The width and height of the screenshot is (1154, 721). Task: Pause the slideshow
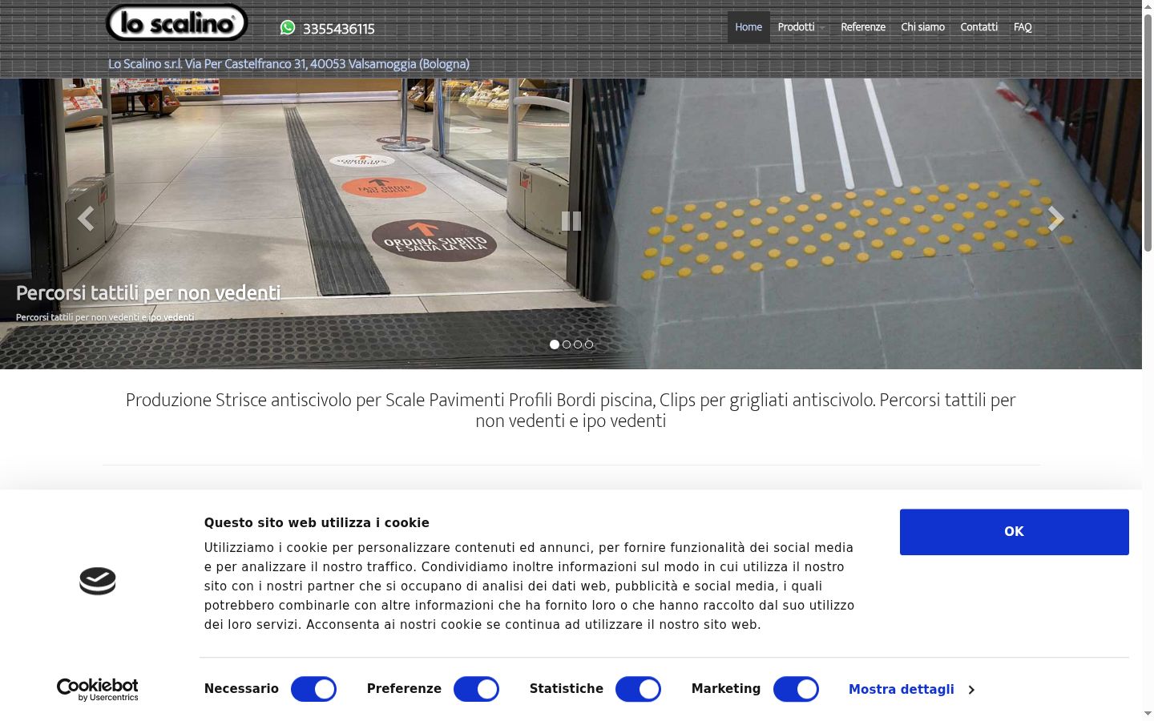[x=571, y=221]
